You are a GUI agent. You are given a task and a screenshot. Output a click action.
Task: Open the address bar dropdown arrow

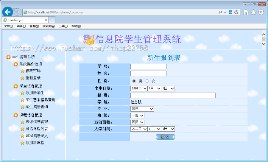(225, 12)
